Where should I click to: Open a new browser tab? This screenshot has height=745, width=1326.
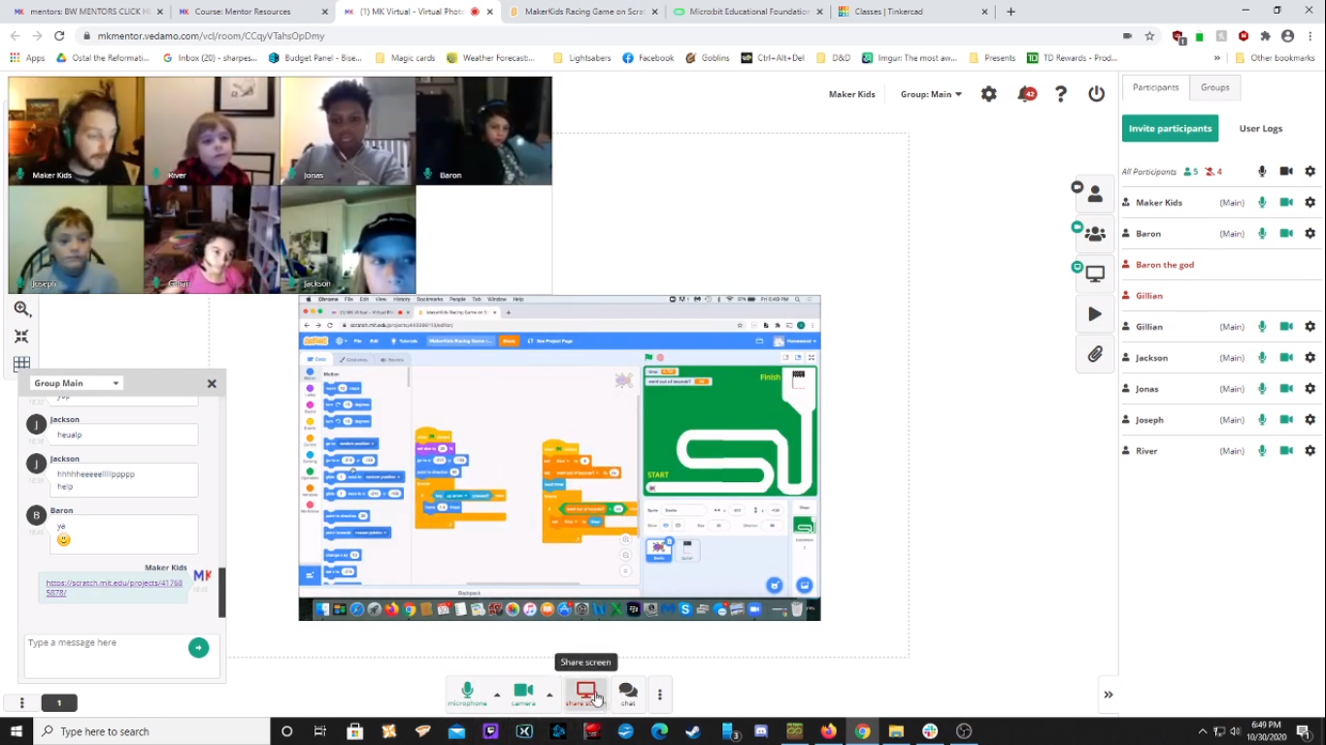click(x=1011, y=12)
